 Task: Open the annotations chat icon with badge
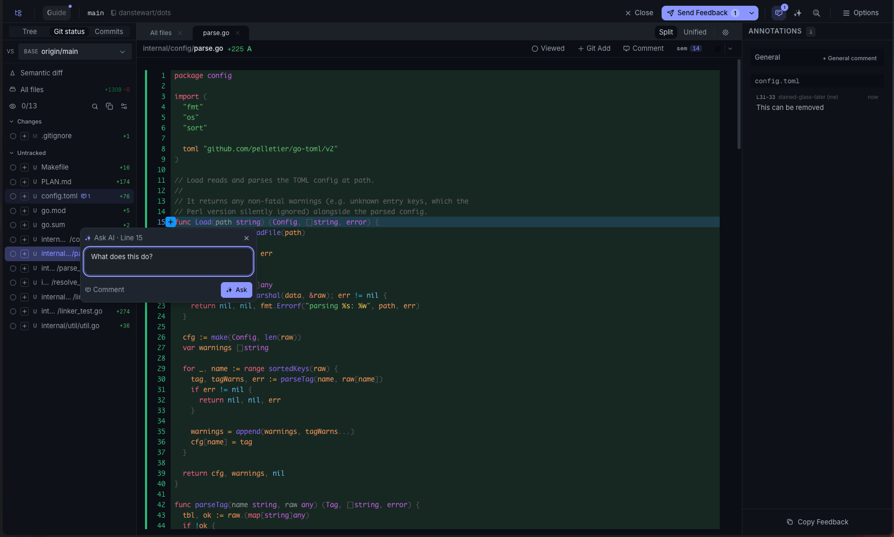coord(779,13)
